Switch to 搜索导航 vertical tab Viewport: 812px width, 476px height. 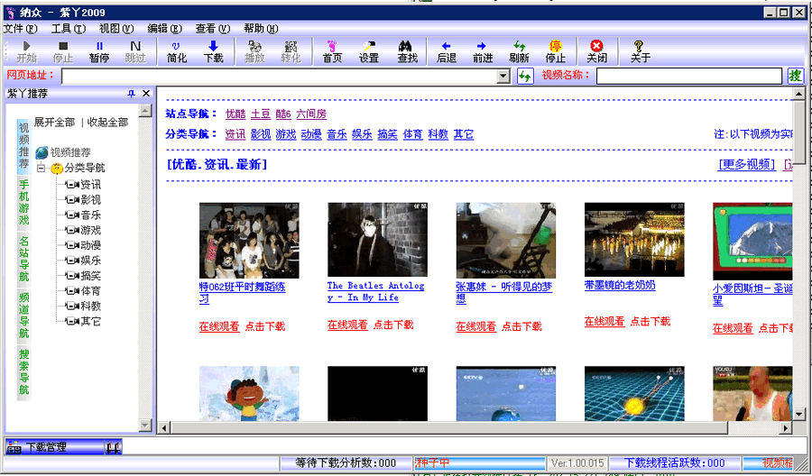pos(23,372)
